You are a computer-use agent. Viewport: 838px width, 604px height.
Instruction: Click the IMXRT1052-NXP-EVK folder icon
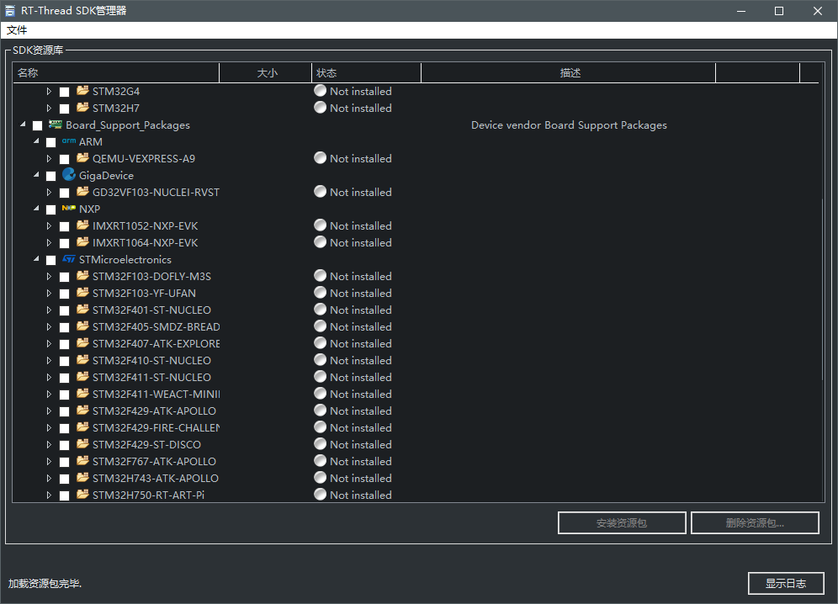coord(82,225)
